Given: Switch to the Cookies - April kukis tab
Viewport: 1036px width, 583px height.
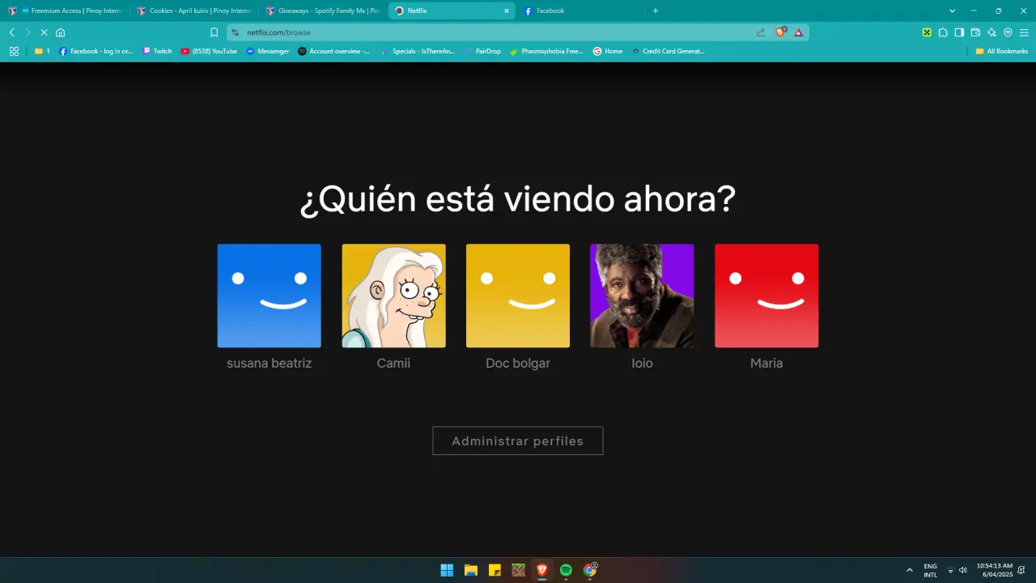Looking at the screenshot, I should coord(194,11).
